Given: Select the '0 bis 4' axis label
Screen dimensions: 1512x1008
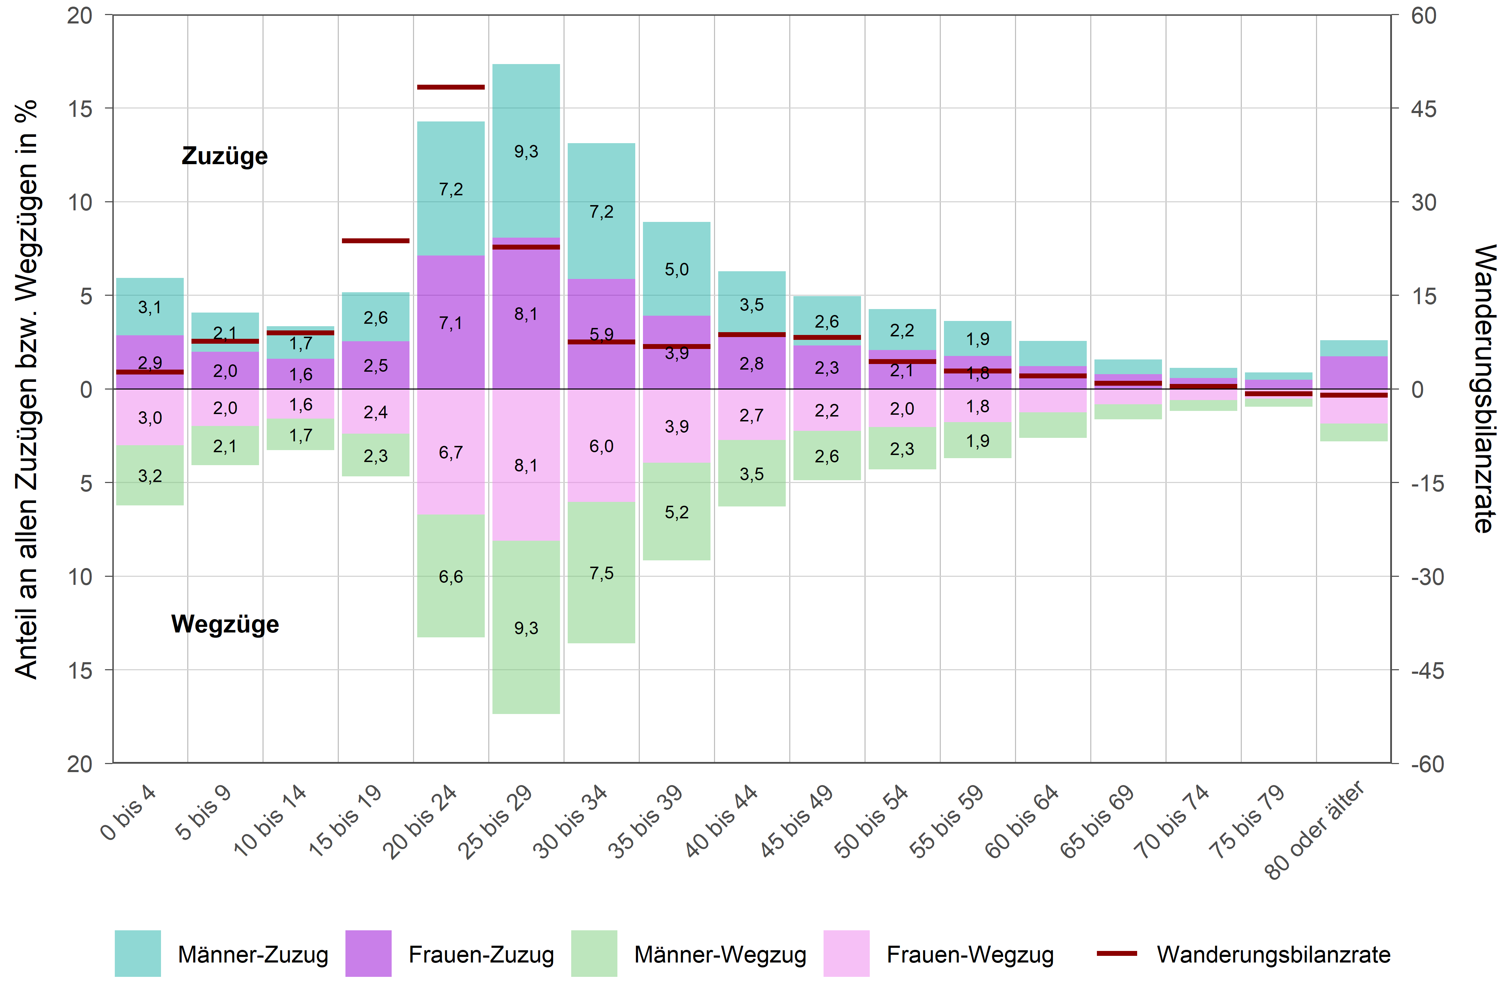Looking at the screenshot, I should tap(128, 813).
